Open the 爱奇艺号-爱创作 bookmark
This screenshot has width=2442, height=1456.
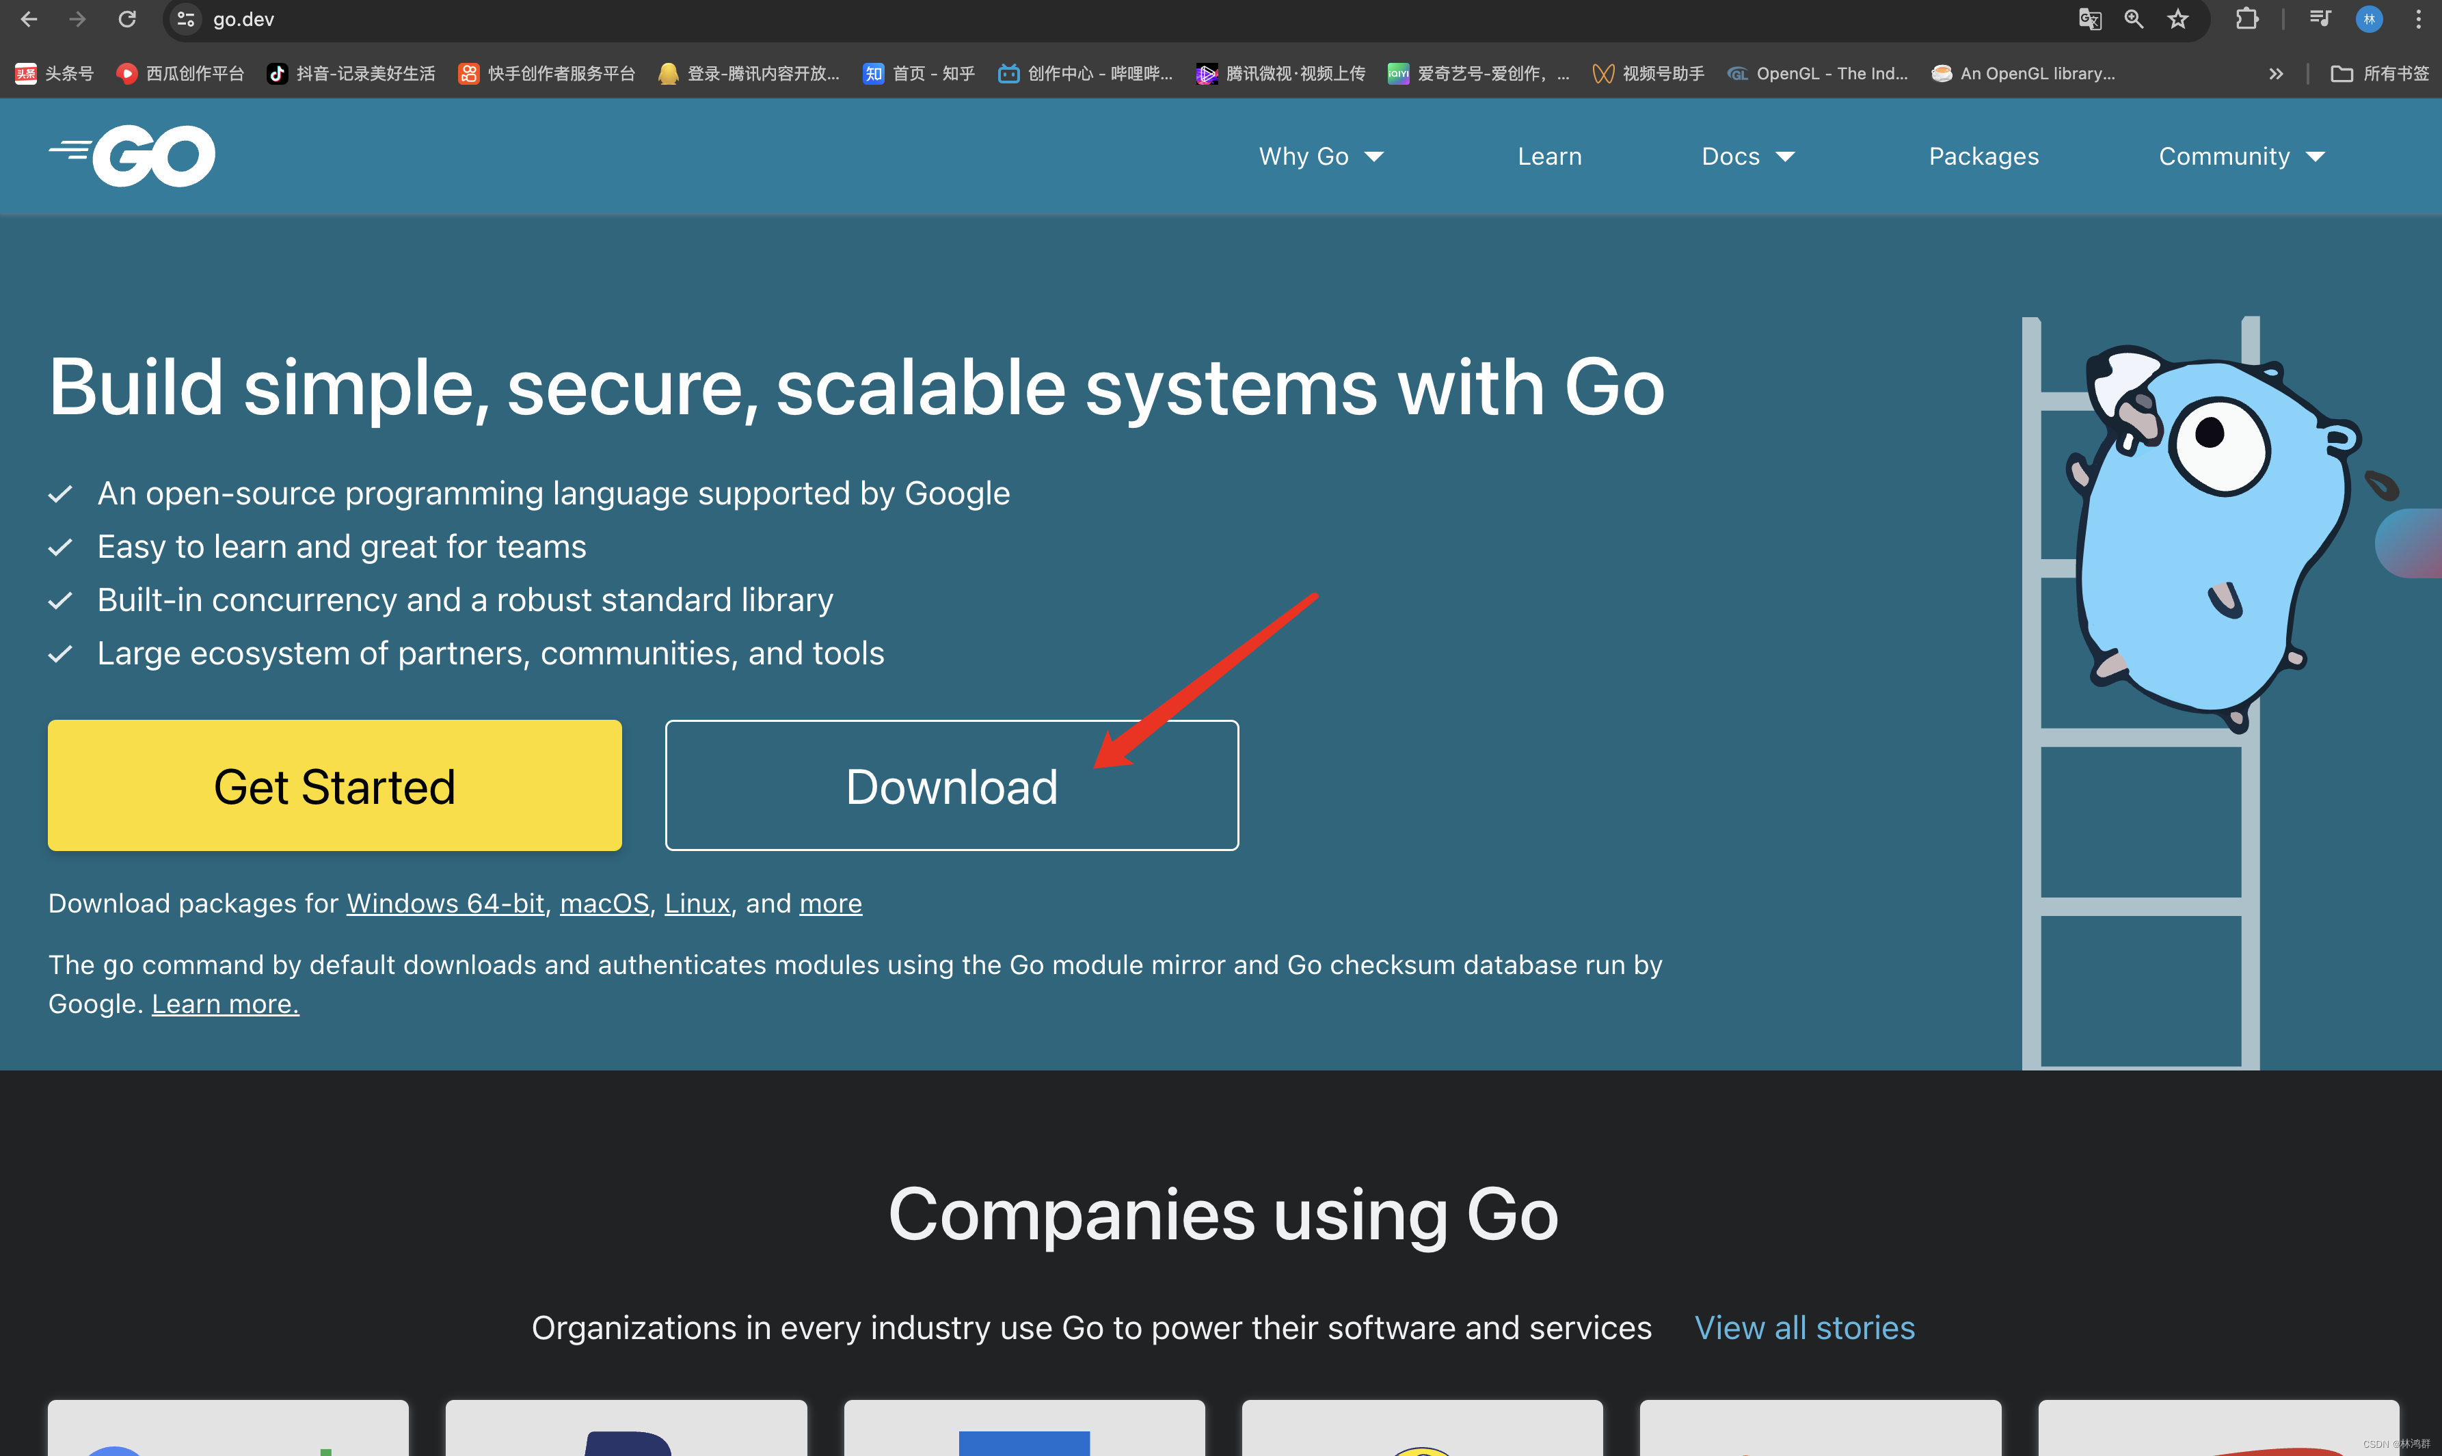[x=1479, y=74]
